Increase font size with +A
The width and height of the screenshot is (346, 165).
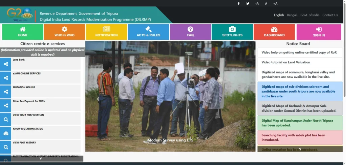click(275, 3)
